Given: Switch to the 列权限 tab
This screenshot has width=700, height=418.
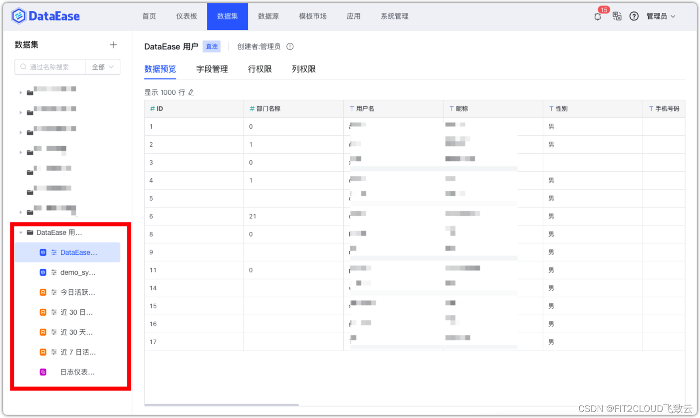Looking at the screenshot, I should click(304, 69).
